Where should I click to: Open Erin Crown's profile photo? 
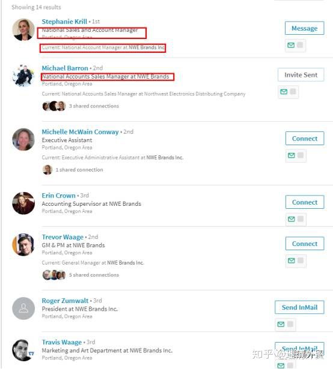[23, 203]
